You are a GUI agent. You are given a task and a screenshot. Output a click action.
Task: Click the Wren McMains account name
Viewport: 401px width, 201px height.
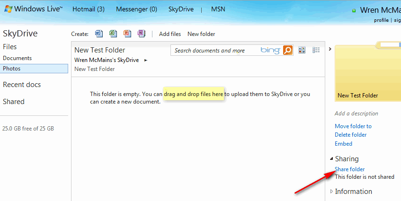[x=381, y=10]
